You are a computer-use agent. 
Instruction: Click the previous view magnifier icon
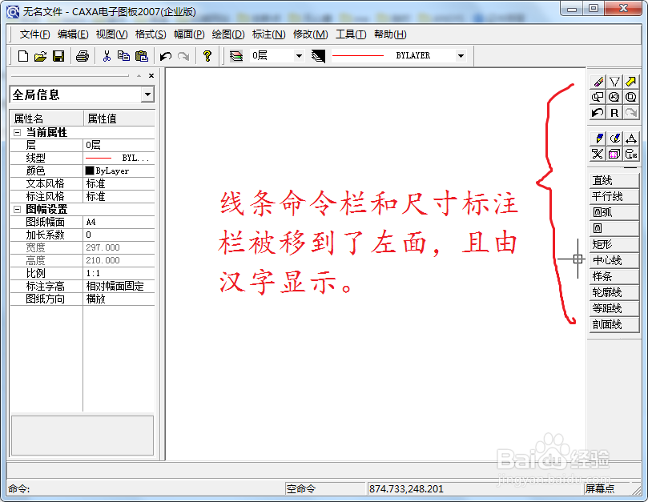614,97
